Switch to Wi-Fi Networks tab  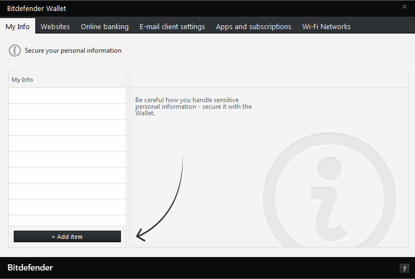coord(326,26)
